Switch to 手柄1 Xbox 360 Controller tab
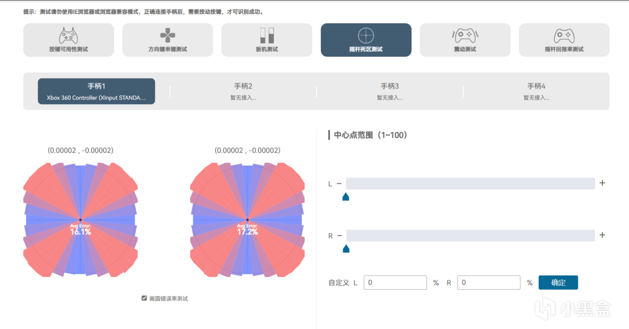Screen dimensions: 629x329 (96, 91)
